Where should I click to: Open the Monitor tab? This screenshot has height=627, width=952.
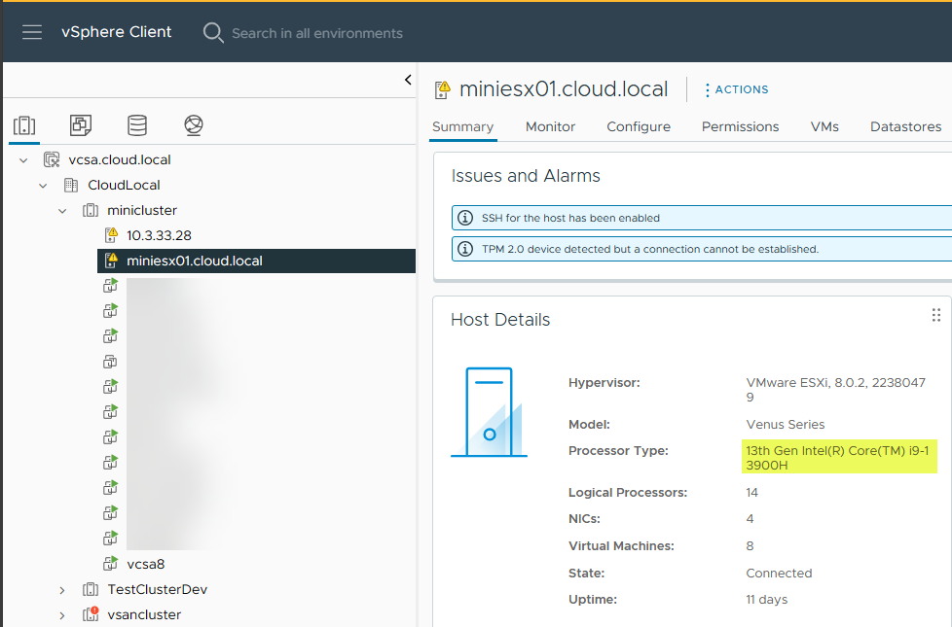point(550,126)
